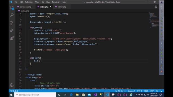Screen dimensions: 173x97
Task: Click the Windows search box on taskbar
Action: coord(35,95)
